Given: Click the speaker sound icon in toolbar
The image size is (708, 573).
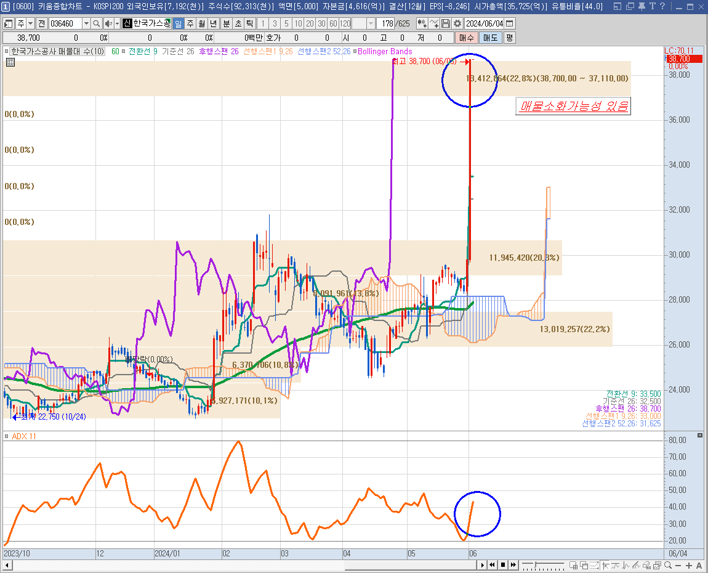Looking at the screenshot, I should [x=108, y=23].
